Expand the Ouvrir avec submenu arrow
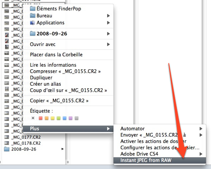Screen dimensions: 211x169 tap(108, 44)
